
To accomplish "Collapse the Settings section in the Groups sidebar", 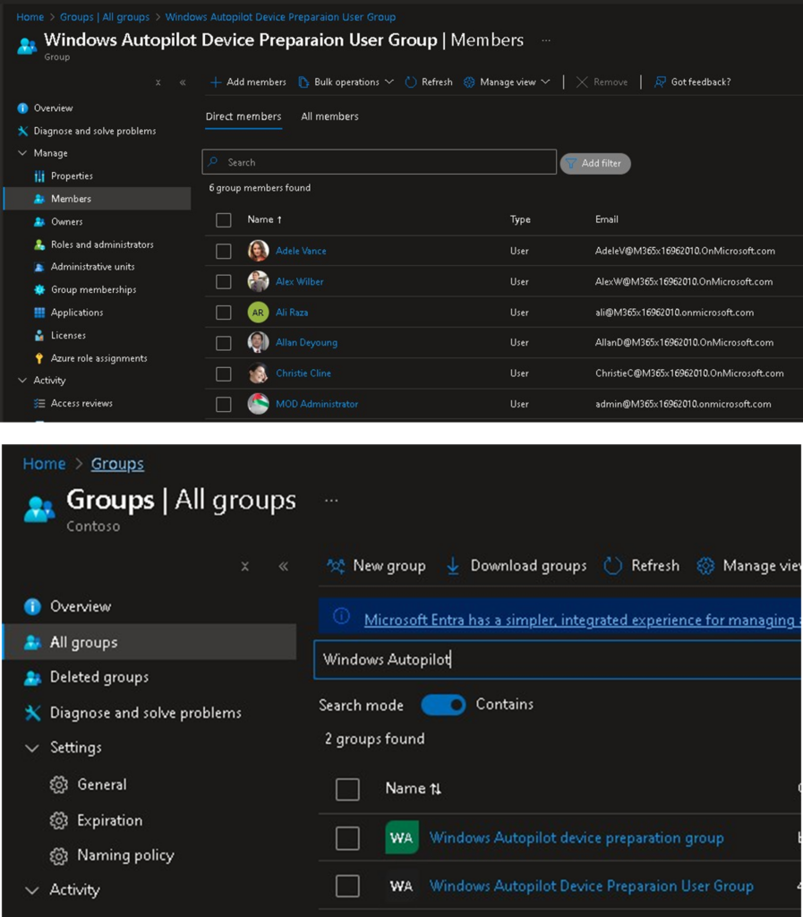I will (32, 748).
